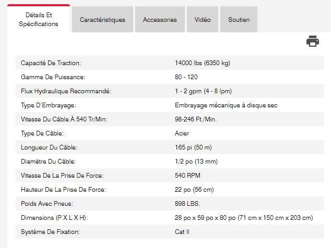Image resolution: width=331 pixels, height=248 pixels.
Task: Select the Hauteur De La Prise De Force label
Action: 63,190
